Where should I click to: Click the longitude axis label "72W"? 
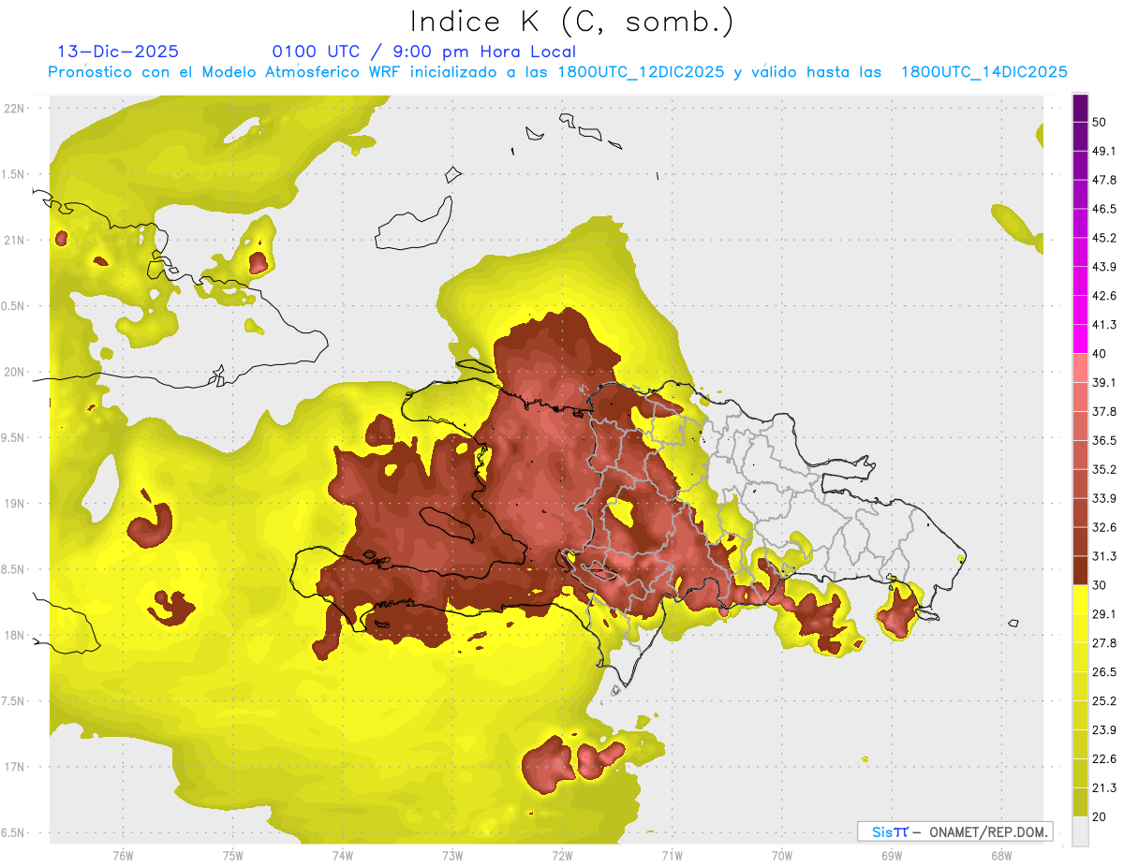point(562,856)
